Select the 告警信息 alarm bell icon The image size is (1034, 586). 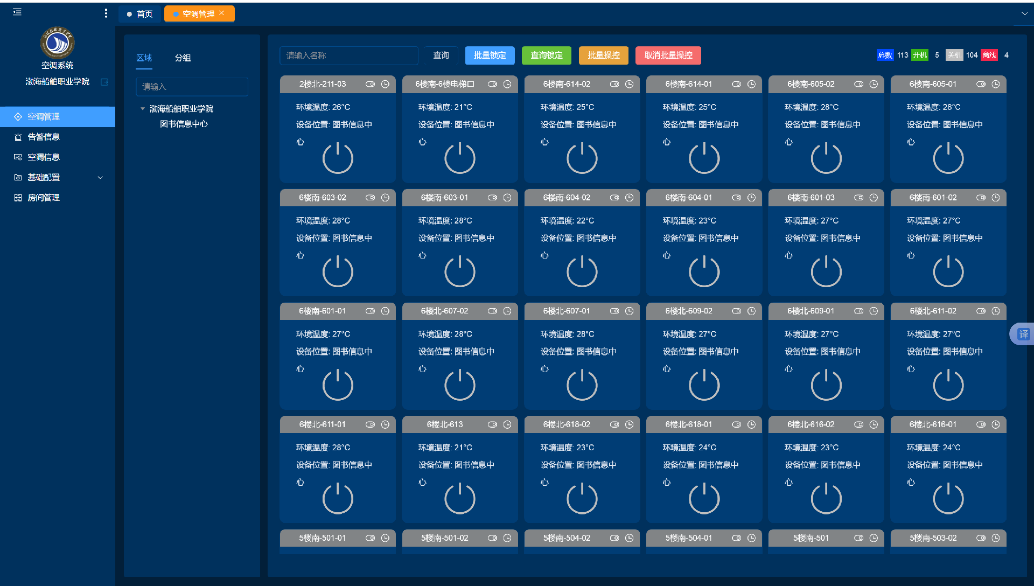(x=18, y=137)
